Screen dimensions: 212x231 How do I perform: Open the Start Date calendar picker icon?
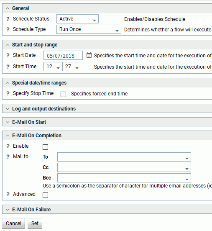tap(89, 55)
